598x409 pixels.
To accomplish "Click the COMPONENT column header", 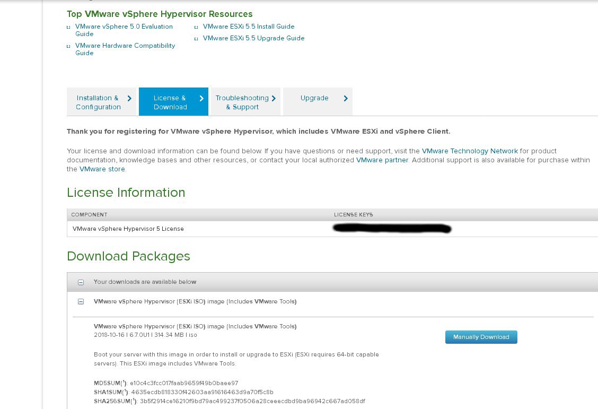I will coord(89,215).
